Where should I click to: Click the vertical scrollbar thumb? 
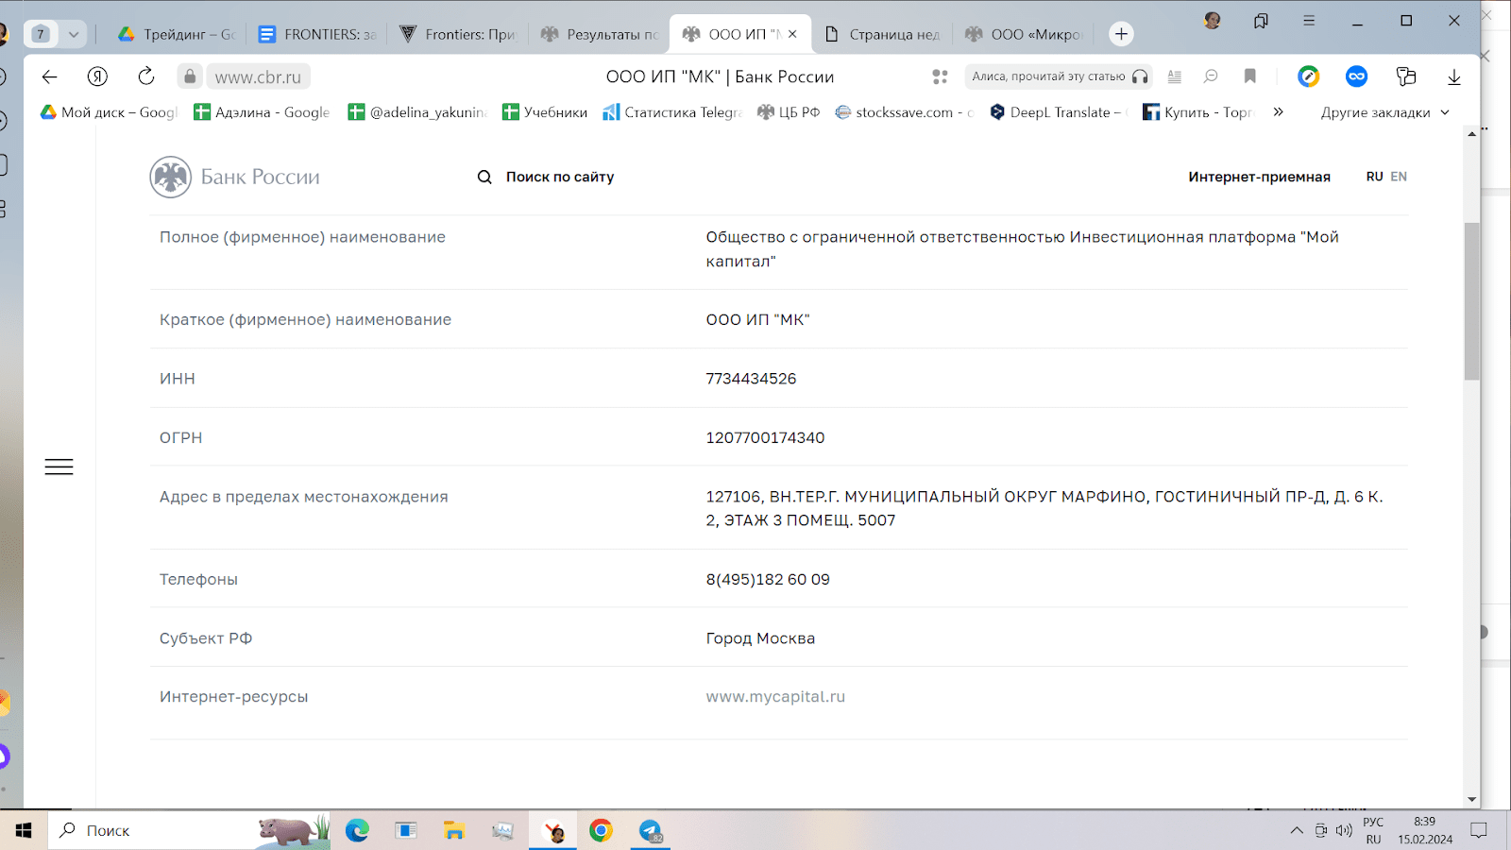pyautogui.click(x=1471, y=301)
